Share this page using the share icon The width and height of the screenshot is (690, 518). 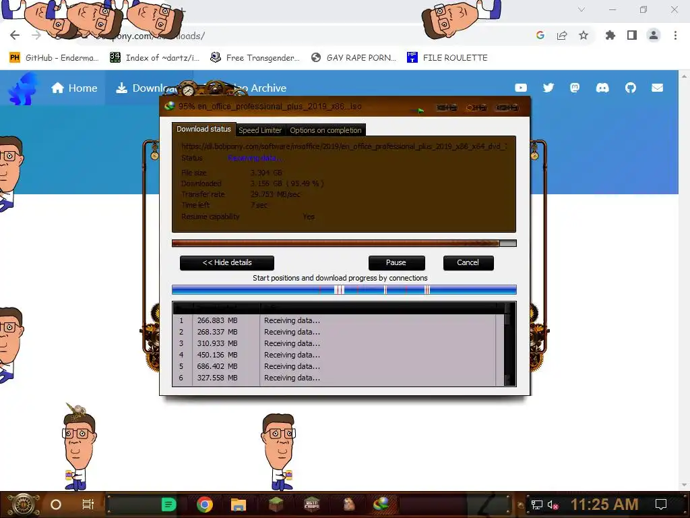click(x=562, y=35)
